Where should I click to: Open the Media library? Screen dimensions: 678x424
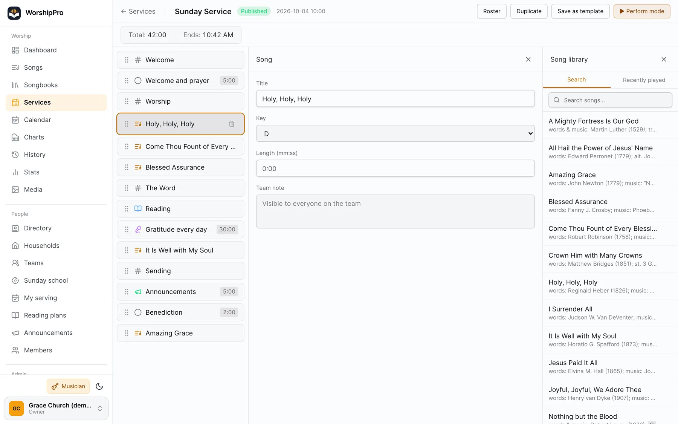(56, 190)
